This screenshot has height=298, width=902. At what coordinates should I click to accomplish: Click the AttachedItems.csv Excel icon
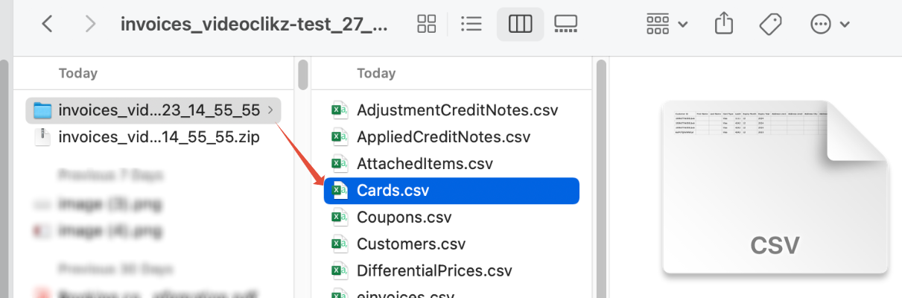click(340, 164)
